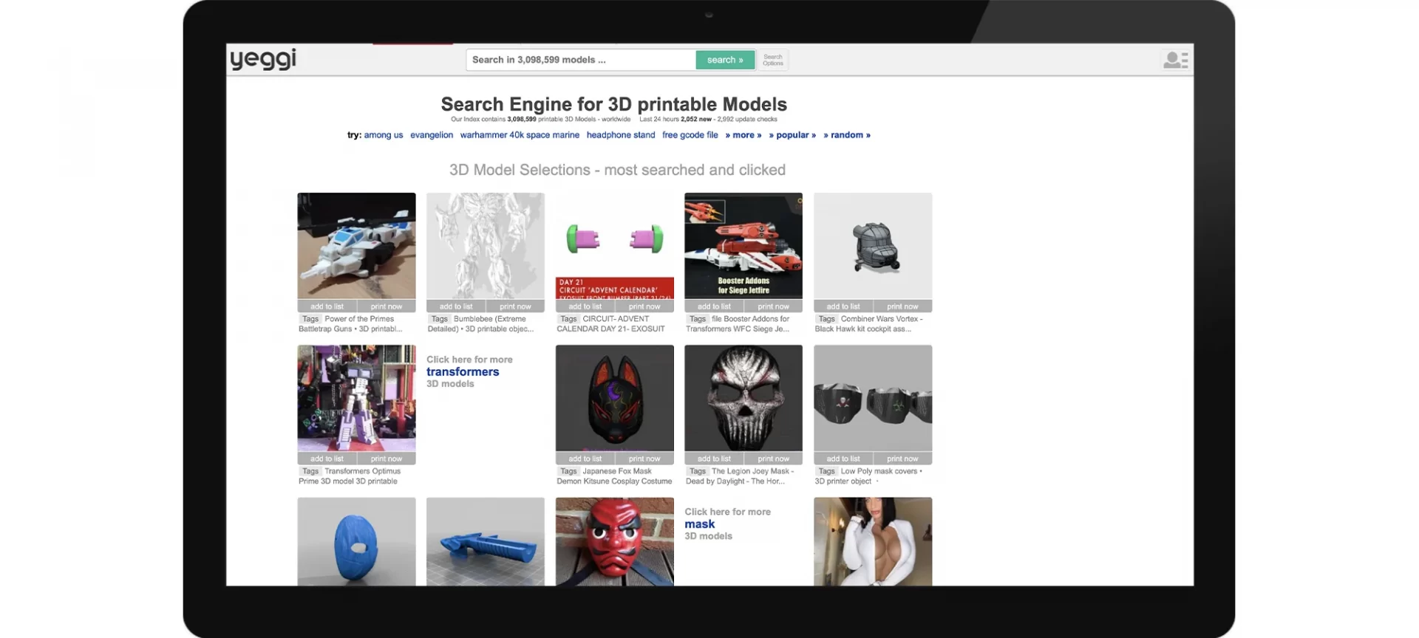Click 'print now' for Bumblebee model
The width and height of the screenshot is (1419, 638).
(515, 306)
